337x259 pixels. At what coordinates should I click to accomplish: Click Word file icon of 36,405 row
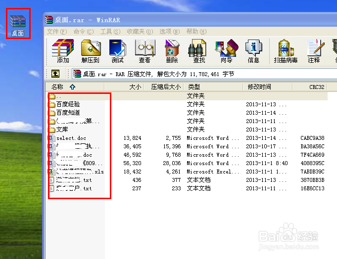click(x=51, y=146)
